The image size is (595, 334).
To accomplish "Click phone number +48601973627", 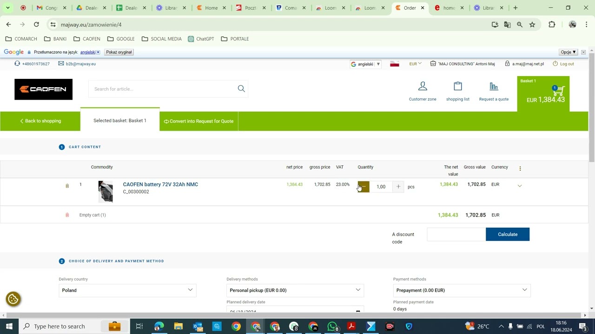I will click(32, 64).
